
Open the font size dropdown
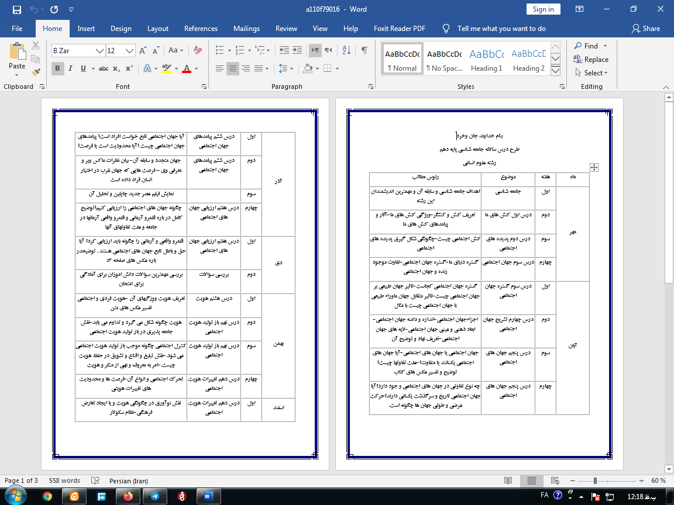130,51
